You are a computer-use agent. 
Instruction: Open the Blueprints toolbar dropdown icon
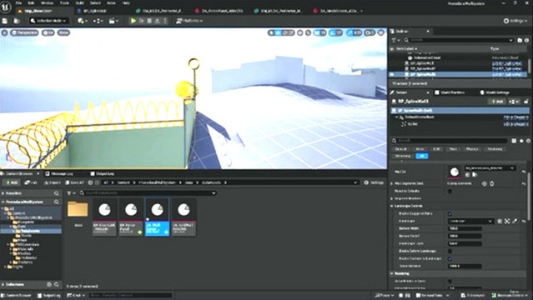[98, 21]
